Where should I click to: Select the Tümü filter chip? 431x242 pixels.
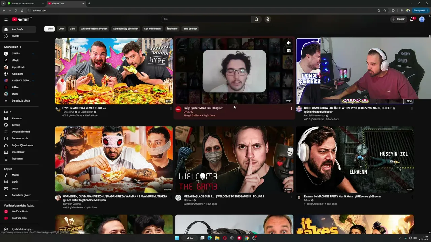(49, 29)
